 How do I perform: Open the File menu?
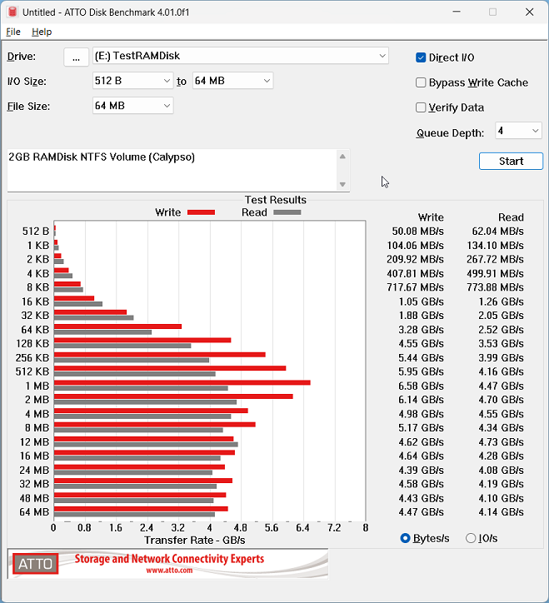(13, 32)
